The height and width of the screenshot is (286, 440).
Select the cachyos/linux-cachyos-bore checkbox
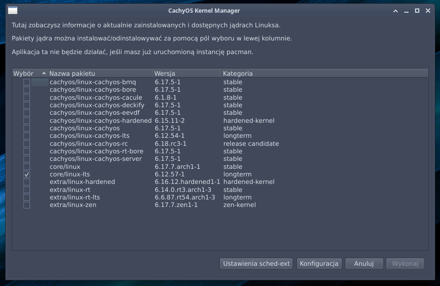27,90
